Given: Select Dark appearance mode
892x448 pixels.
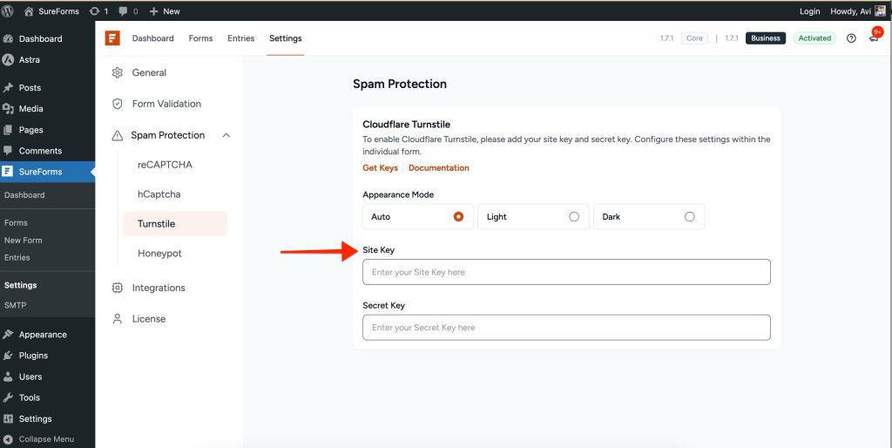Looking at the screenshot, I should point(689,217).
